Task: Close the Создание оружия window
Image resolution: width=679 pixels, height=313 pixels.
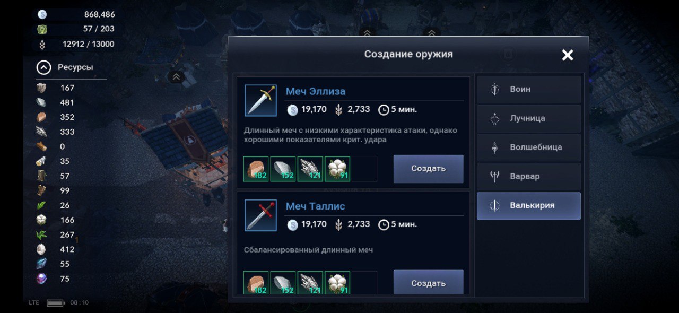Action: coord(568,55)
